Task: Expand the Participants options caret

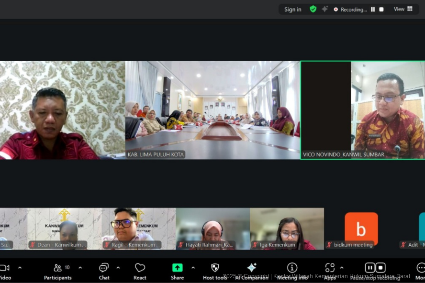Action: (80, 267)
